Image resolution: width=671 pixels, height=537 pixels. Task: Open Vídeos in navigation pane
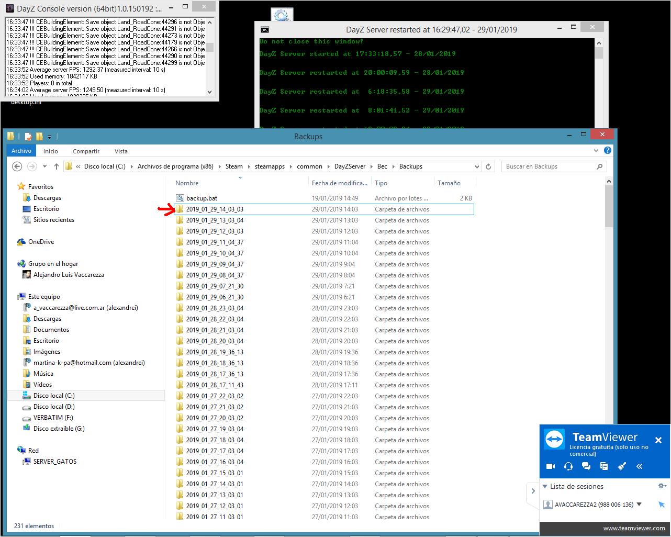pyautogui.click(x=42, y=385)
